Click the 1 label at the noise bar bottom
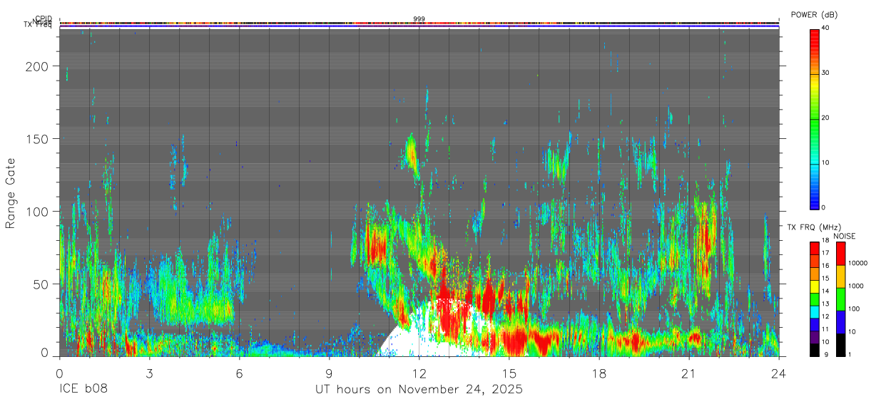The height and width of the screenshot is (404, 876). (850, 354)
